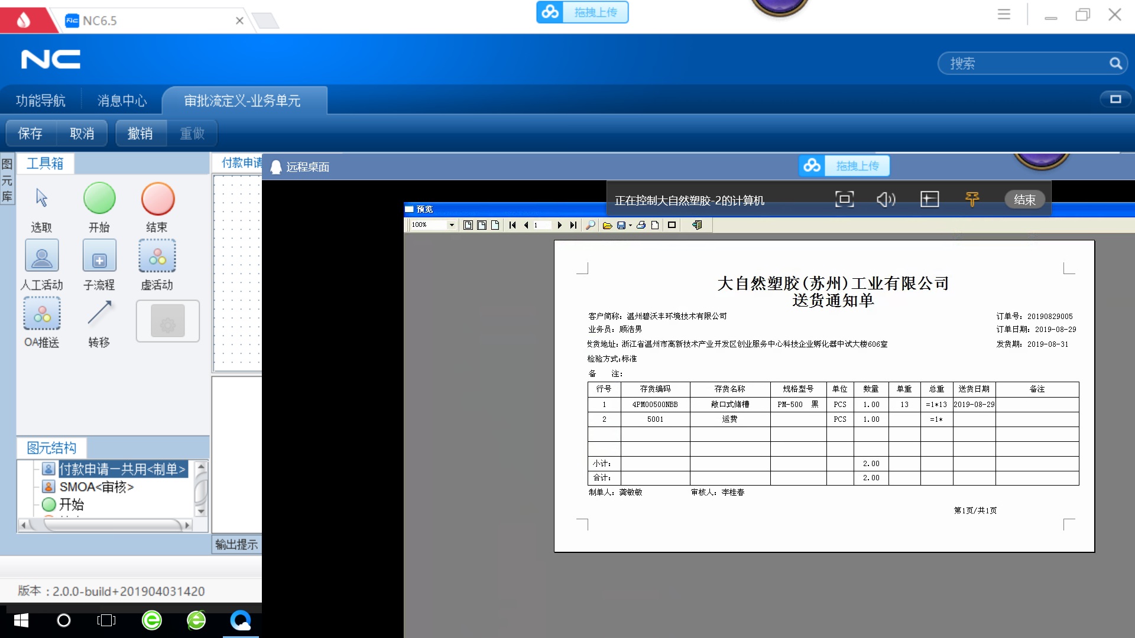
Task: Open save options dropdown arrow
Action: (630, 225)
